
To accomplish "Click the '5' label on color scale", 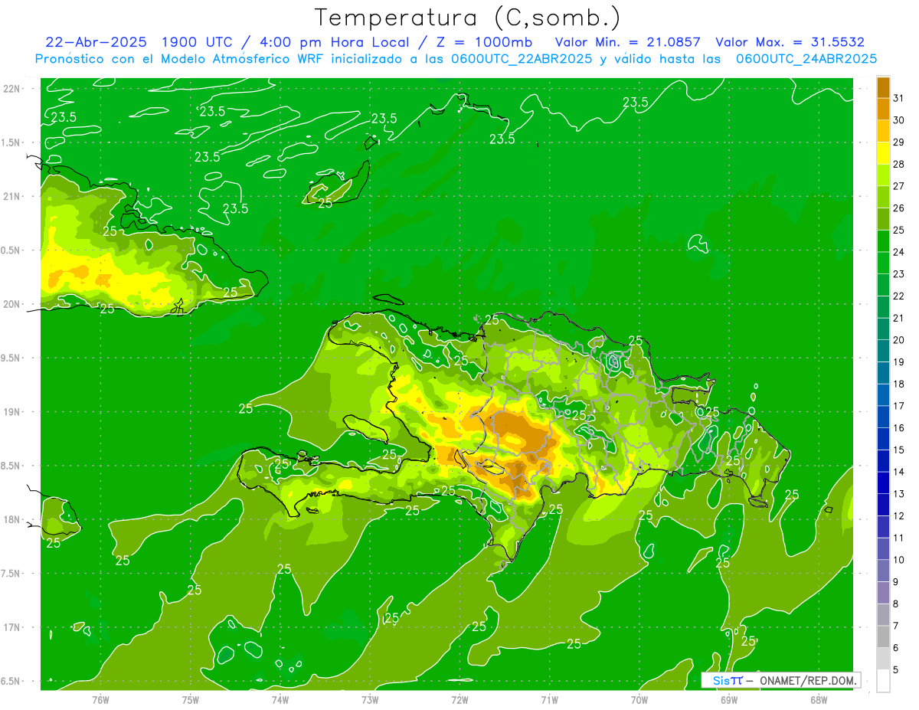I will (895, 669).
